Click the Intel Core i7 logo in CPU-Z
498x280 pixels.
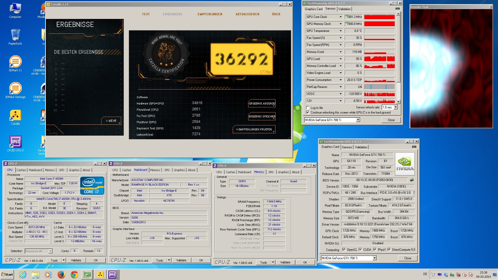[92, 185]
